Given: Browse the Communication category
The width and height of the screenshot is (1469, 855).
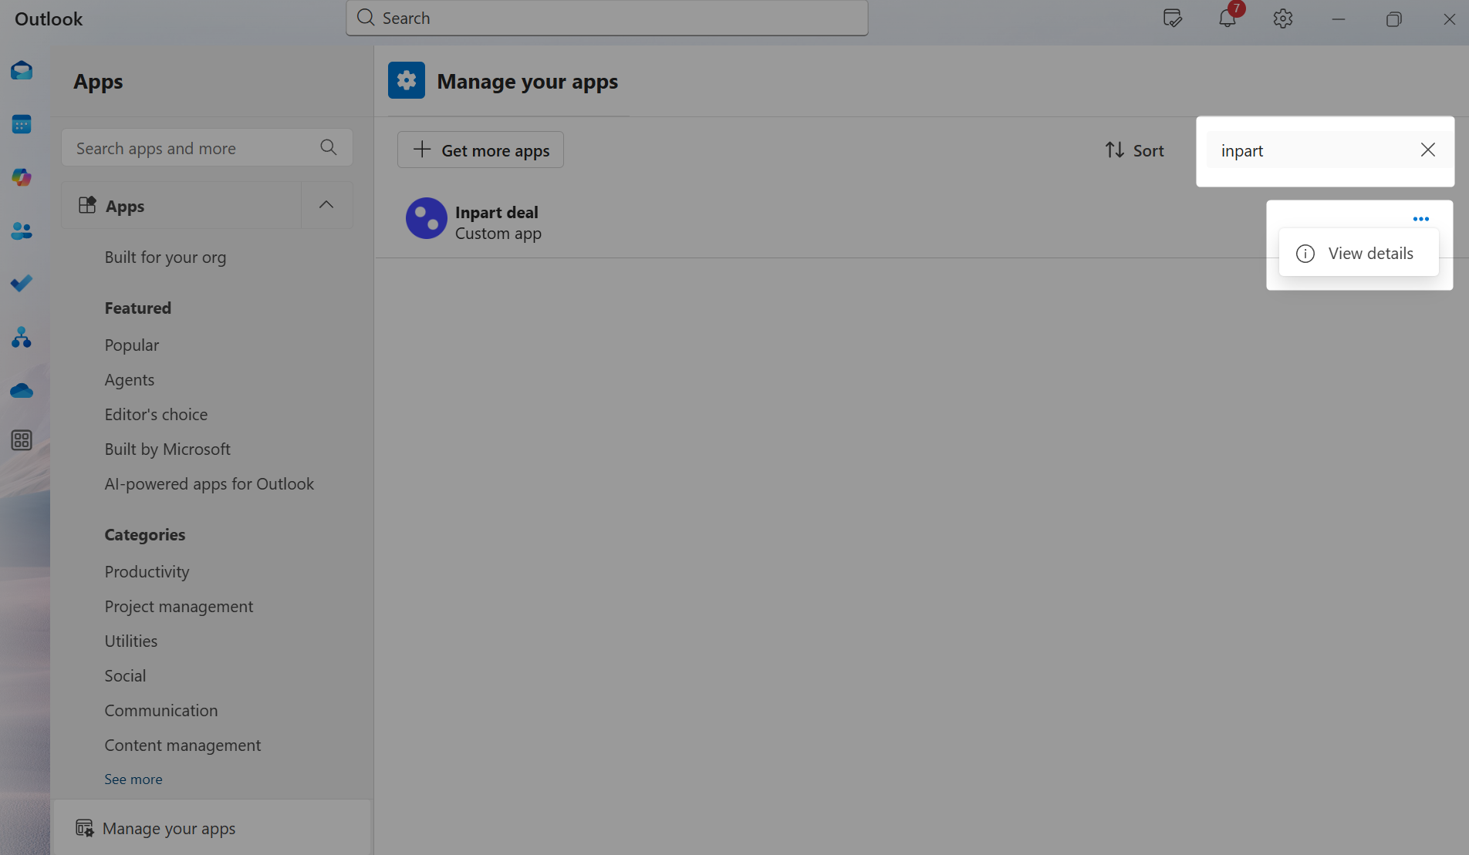Looking at the screenshot, I should tap(161, 710).
